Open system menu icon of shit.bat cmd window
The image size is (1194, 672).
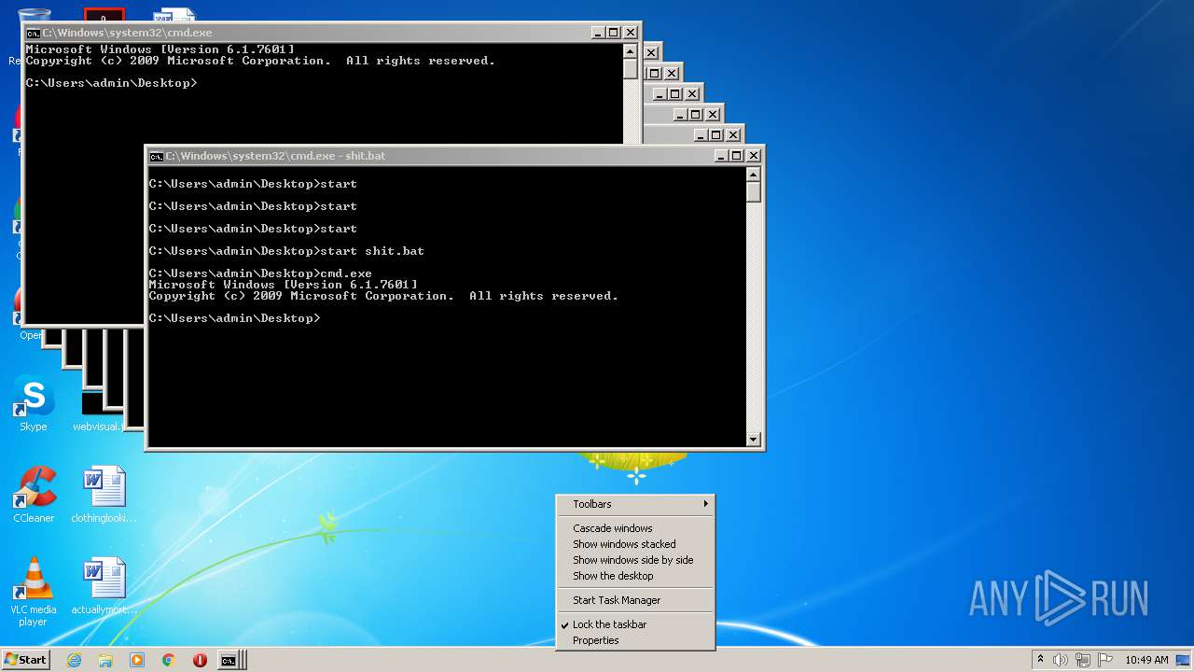tap(157, 156)
